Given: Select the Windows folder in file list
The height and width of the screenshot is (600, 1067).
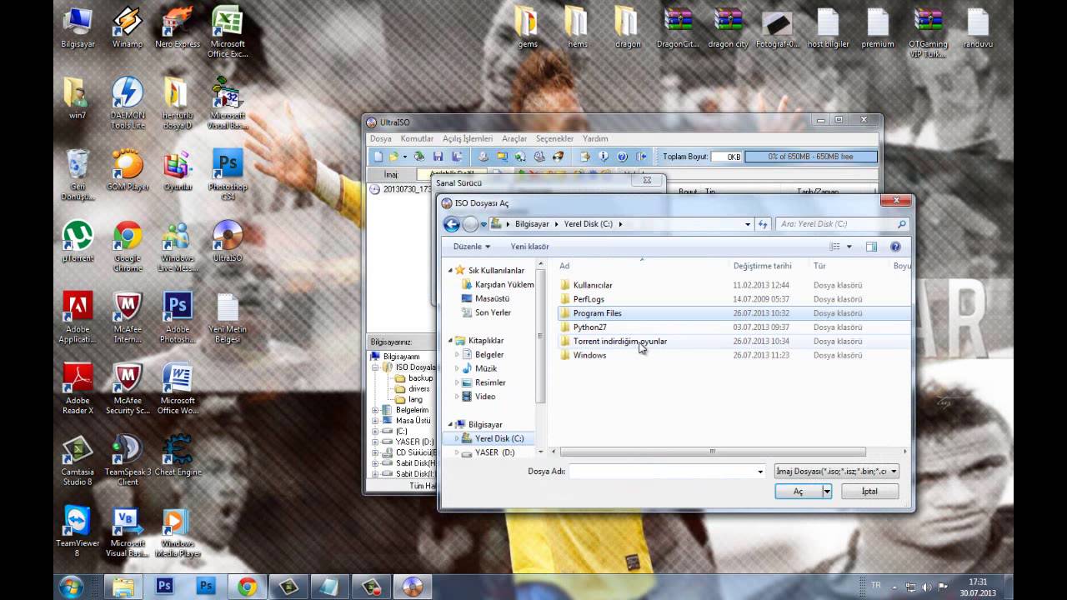Looking at the screenshot, I should click(x=589, y=356).
